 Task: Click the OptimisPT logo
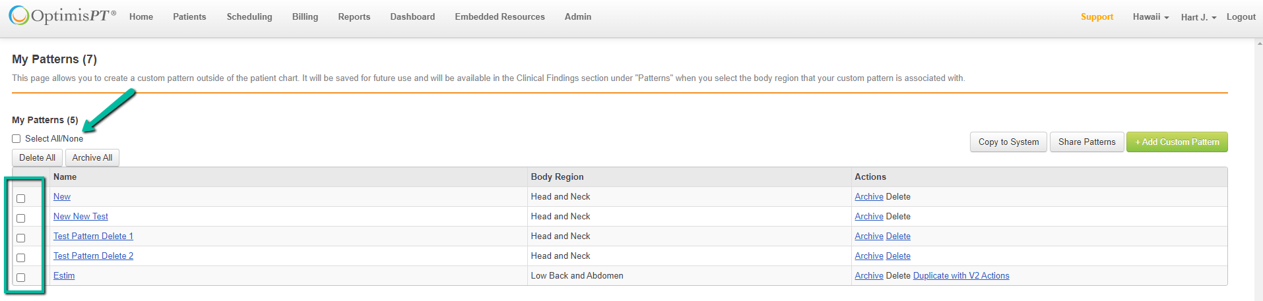tap(63, 16)
